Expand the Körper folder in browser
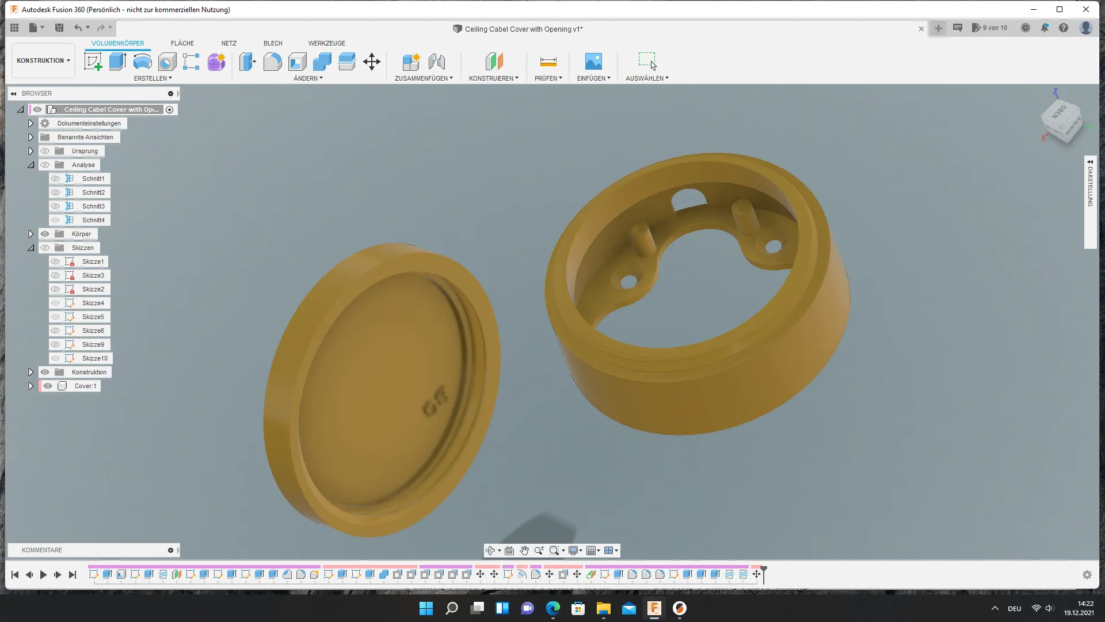The image size is (1105, 622). pos(31,234)
